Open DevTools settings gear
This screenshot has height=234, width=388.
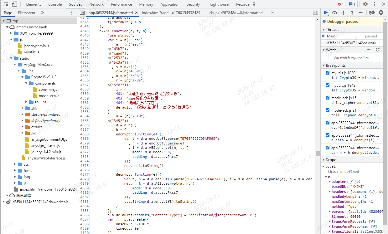(x=365, y=4)
